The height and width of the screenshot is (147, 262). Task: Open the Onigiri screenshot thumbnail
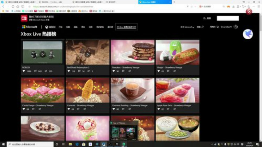[178, 52]
